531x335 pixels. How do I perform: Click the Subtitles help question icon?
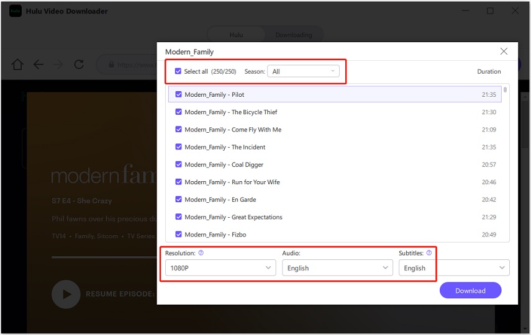[x=429, y=252]
